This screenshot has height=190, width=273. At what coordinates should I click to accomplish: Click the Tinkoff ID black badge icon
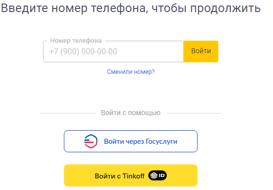click(158, 175)
